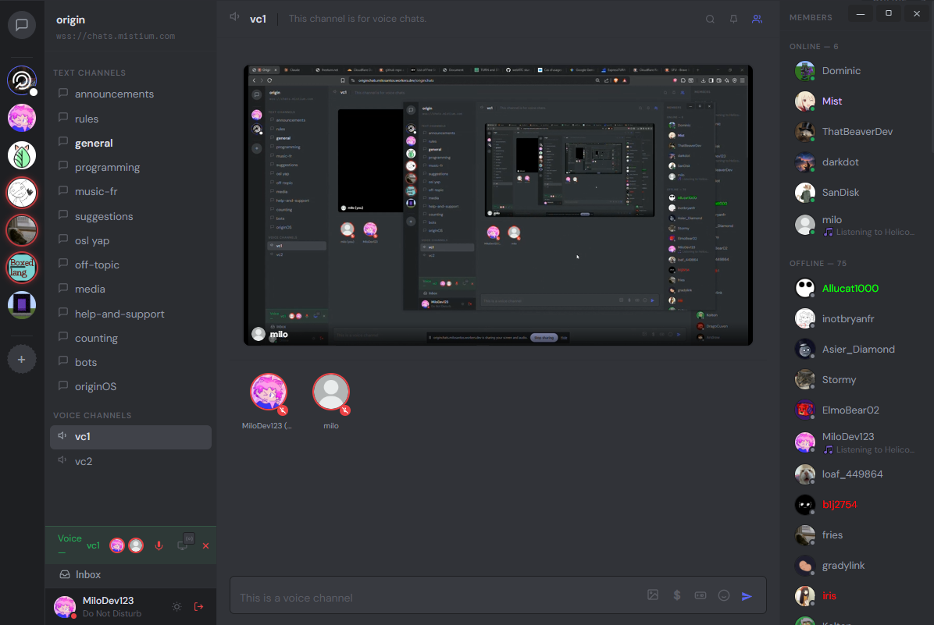
Task: Join the vc2 voice channel
Action: coord(130,461)
